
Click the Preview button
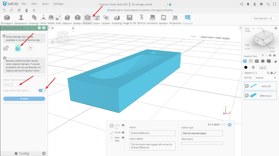coord(24,99)
